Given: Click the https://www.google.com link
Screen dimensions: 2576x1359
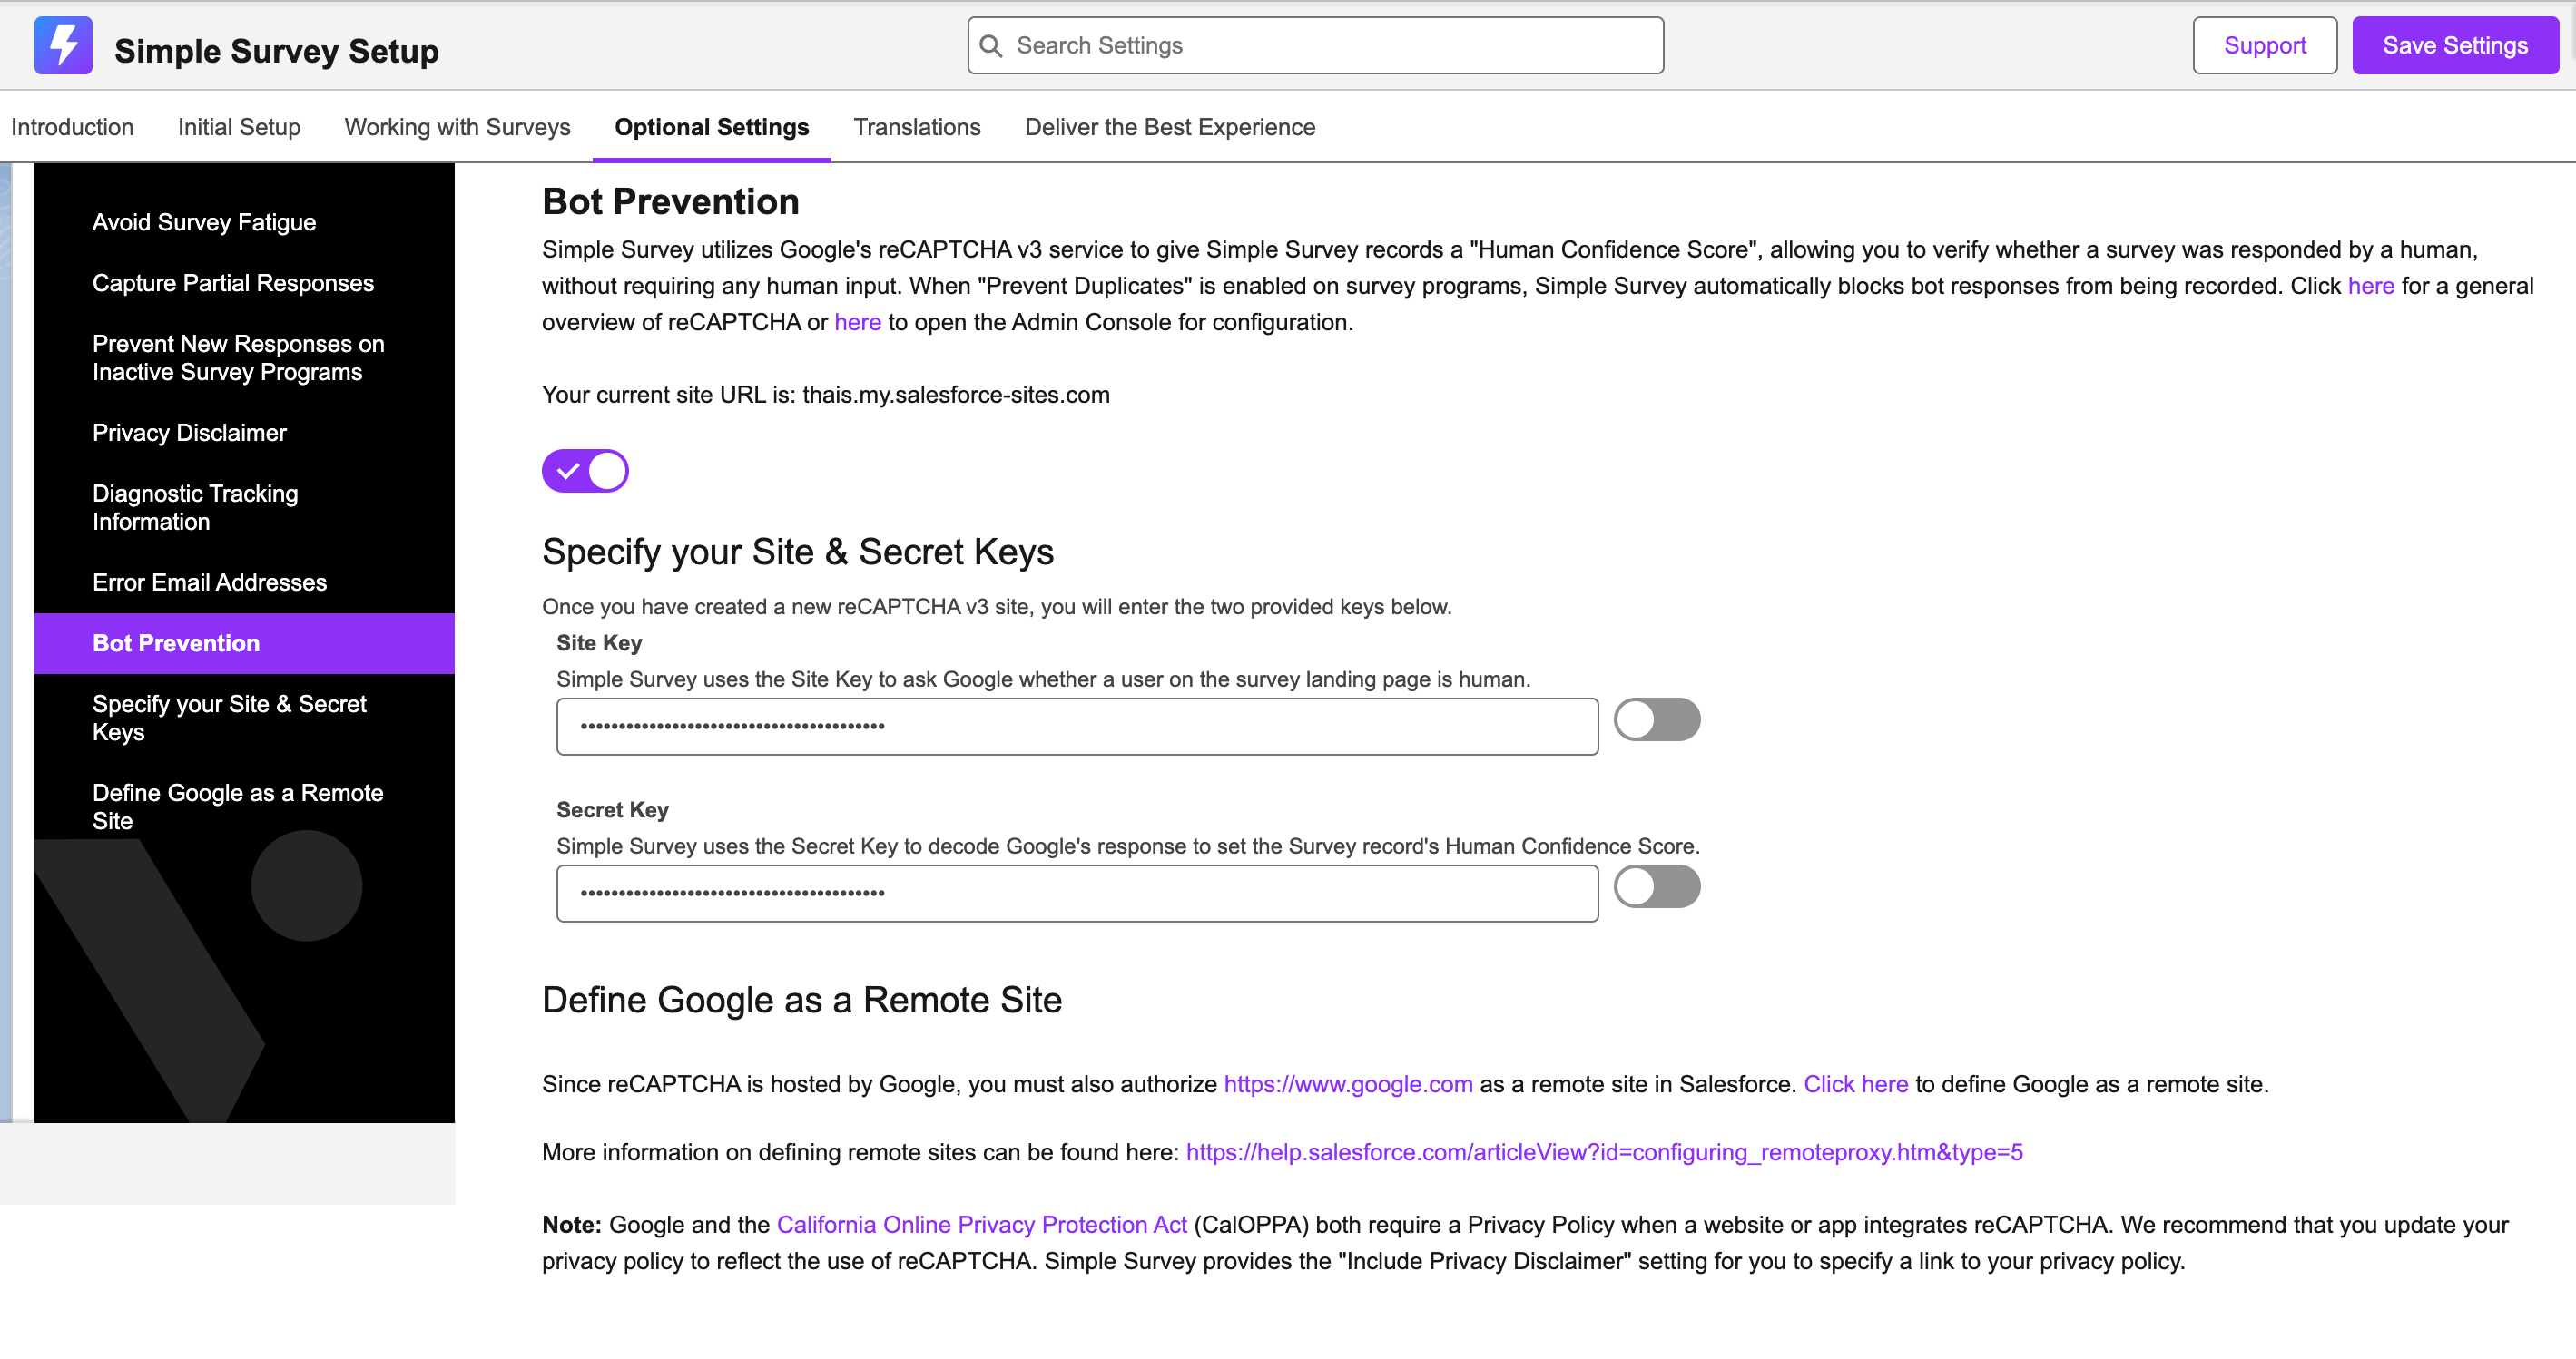Looking at the screenshot, I should click(1348, 1084).
